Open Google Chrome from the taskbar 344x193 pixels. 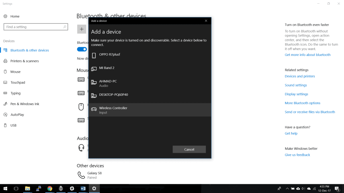[x=50, y=189]
